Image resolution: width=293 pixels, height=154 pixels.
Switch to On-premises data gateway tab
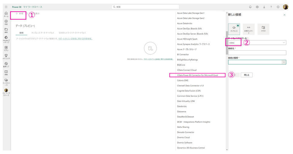tap(42, 33)
